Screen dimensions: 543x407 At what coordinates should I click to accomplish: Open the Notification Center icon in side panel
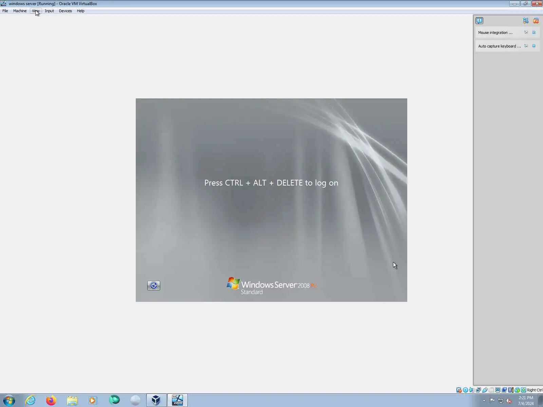[479, 21]
